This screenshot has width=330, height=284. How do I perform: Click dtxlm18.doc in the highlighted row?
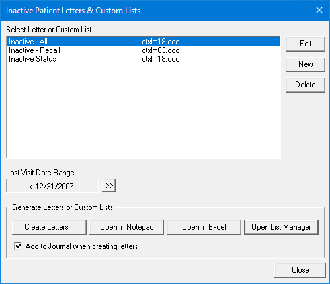(x=161, y=42)
